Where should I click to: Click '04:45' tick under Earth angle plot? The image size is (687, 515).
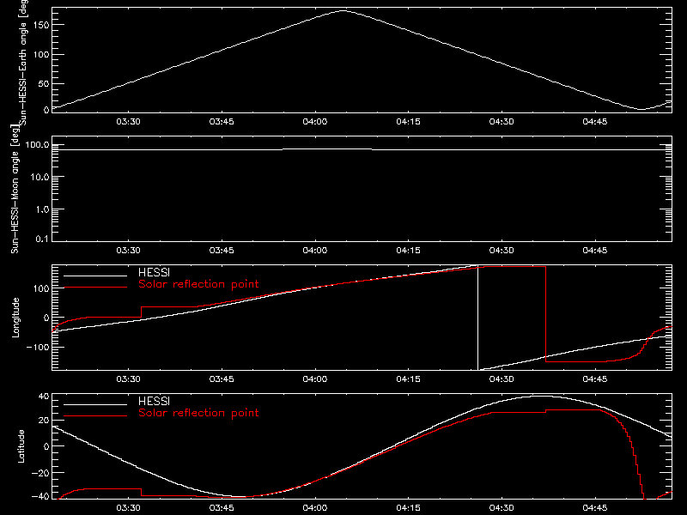(595, 121)
